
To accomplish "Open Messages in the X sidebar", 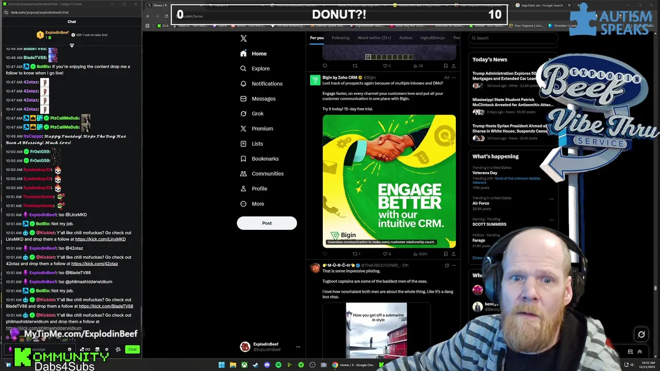I will point(258,98).
